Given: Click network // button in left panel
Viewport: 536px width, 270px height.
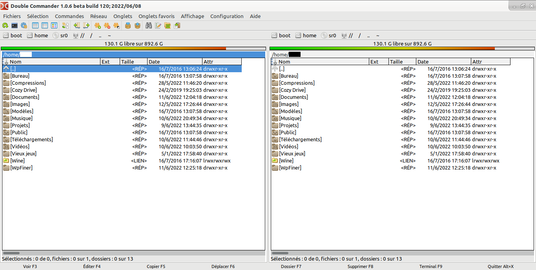Looking at the screenshot, I should 79,35.
